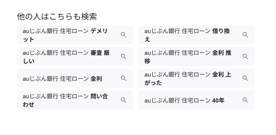The image size is (276, 135).
Task: Select the 金利 推移 related search
Action: tap(196, 57)
